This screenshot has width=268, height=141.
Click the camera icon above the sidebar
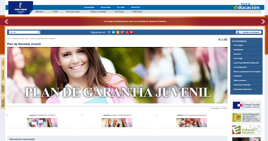point(220,40)
